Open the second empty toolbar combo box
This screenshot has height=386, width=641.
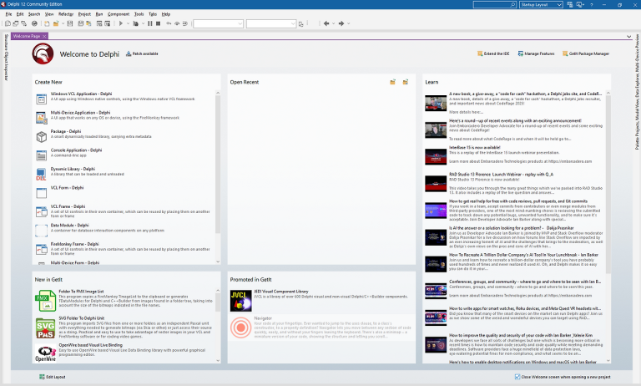coord(271,23)
